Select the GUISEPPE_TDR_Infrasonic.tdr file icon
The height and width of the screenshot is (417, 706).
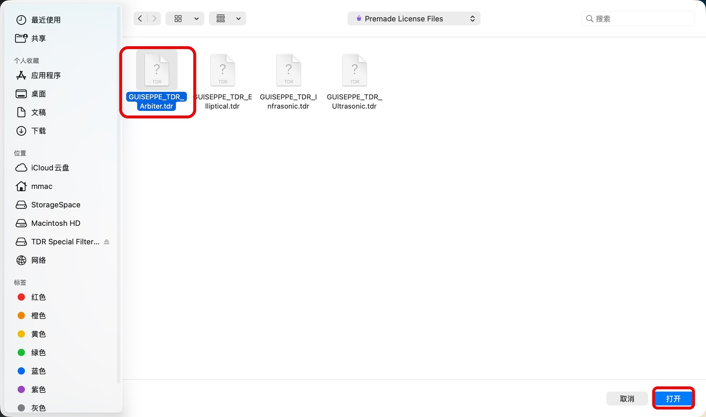pyautogui.click(x=289, y=70)
